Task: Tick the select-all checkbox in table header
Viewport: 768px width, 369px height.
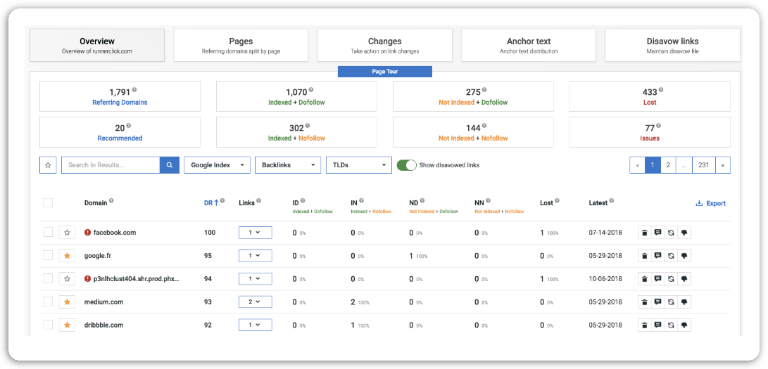Action: [x=48, y=203]
